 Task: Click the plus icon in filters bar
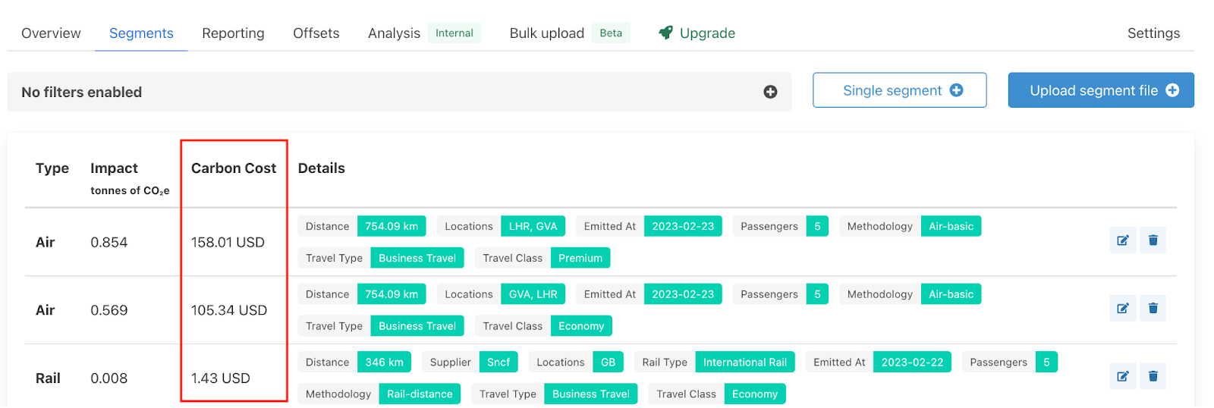coord(770,92)
